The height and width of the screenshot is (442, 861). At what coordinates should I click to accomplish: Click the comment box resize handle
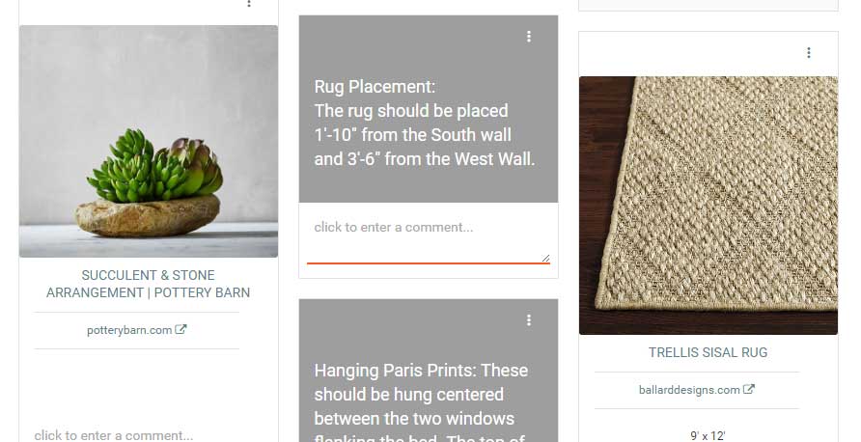point(545,258)
